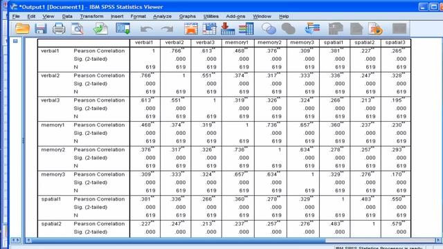Screen dimensions: 443x249
Task: Open the Insert menu
Action: [117, 17]
